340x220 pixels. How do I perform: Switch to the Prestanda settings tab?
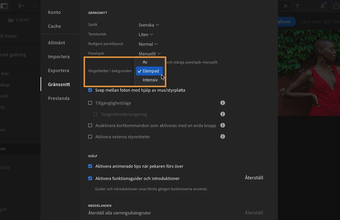pos(59,98)
